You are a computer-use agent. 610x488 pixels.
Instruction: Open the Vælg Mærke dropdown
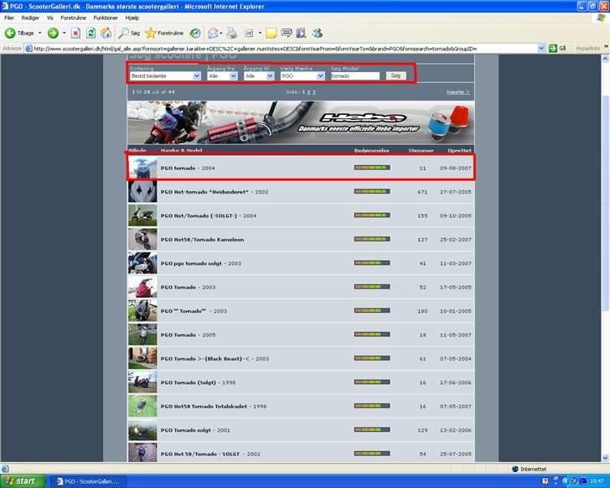coord(302,75)
